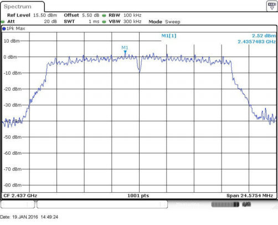This screenshot has height=225, width=278.
Task: Click the progress bar indicator in status bar
Action: tap(225, 204)
